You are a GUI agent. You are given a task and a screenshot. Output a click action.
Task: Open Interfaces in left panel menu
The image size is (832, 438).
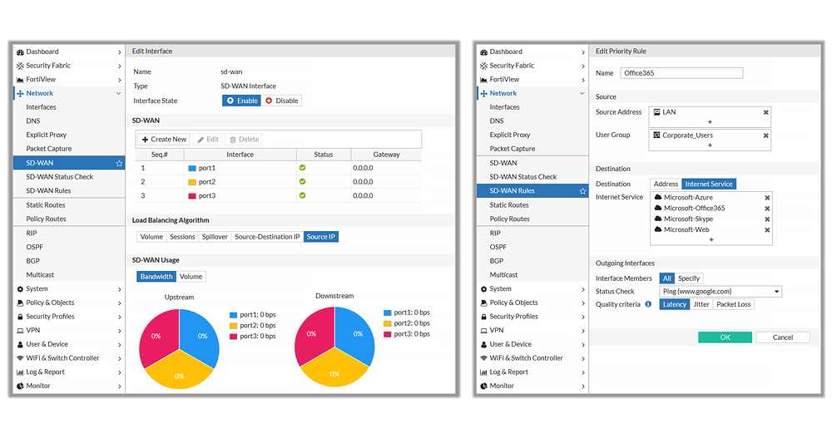(41, 107)
